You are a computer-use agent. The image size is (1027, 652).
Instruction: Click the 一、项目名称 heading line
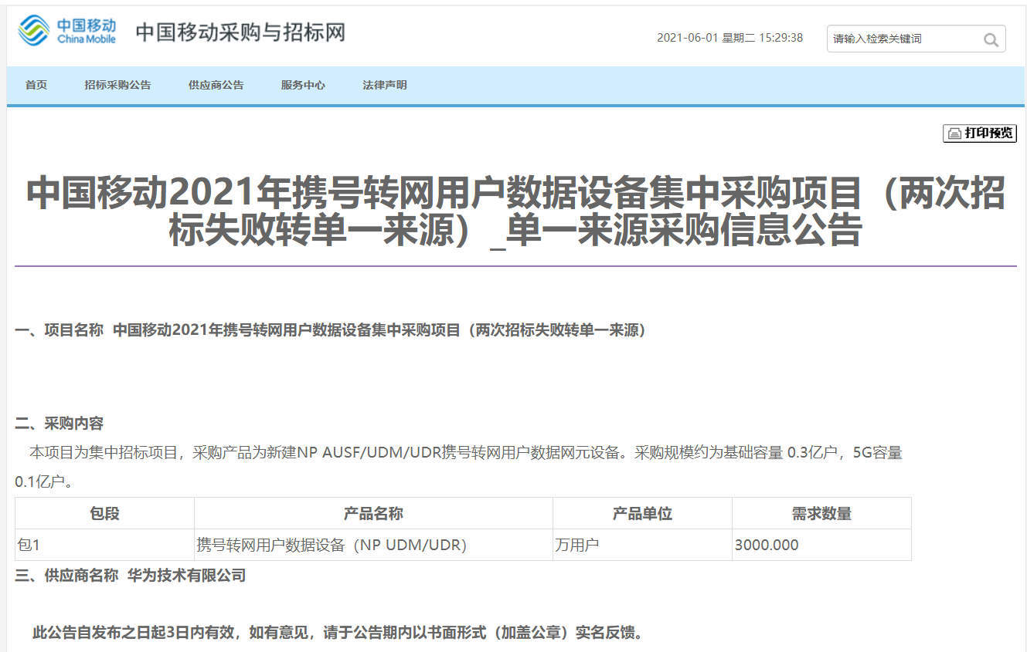click(x=331, y=330)
